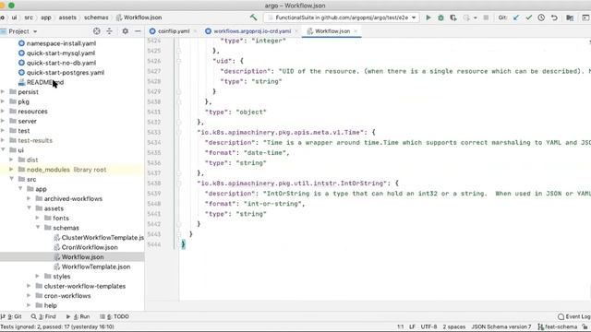The image size is (591, 332).
Task: Open the TODO tool window
Action: pos(115,316)
